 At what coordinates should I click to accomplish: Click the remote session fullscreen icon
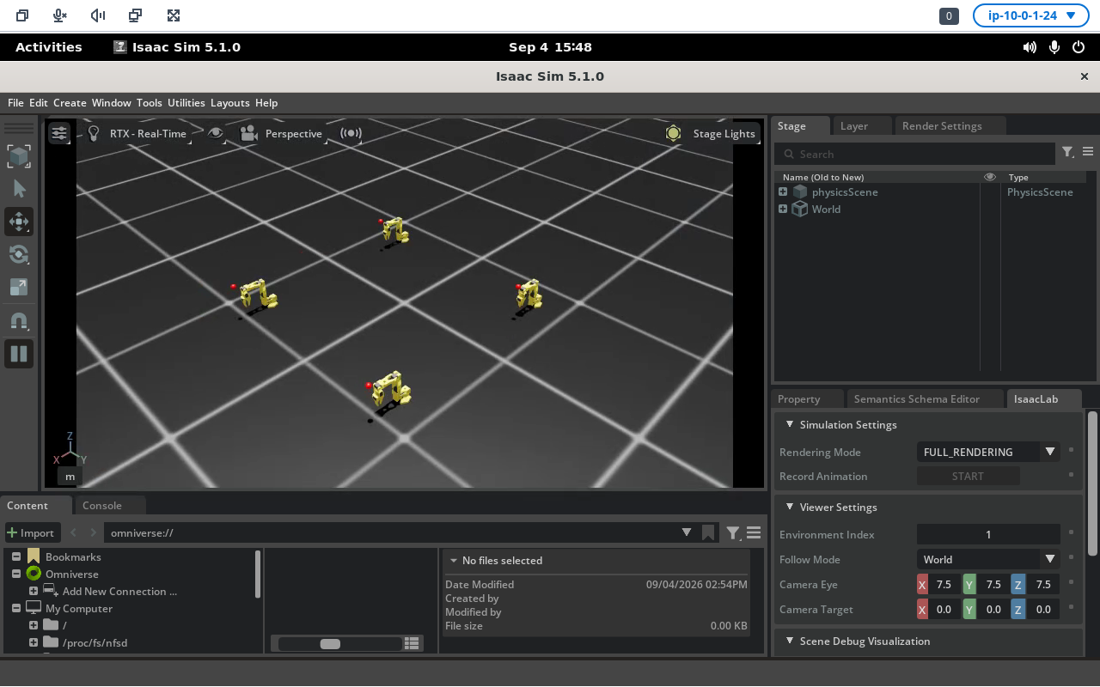[174, 15]
